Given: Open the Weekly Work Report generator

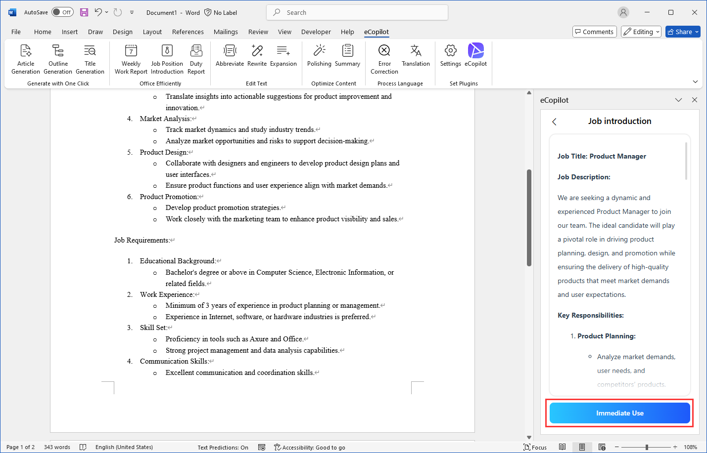Looking at the screenshot, I should tap(130, 58).
